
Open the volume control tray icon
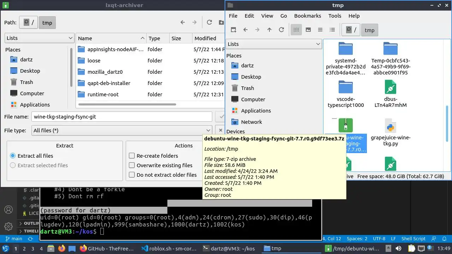pos(398,248)
